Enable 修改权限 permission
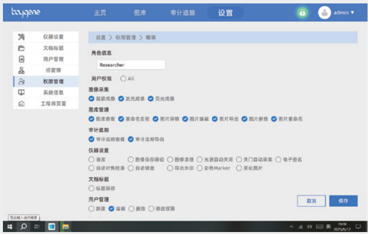368x234 pixels. tap(151, 209)
